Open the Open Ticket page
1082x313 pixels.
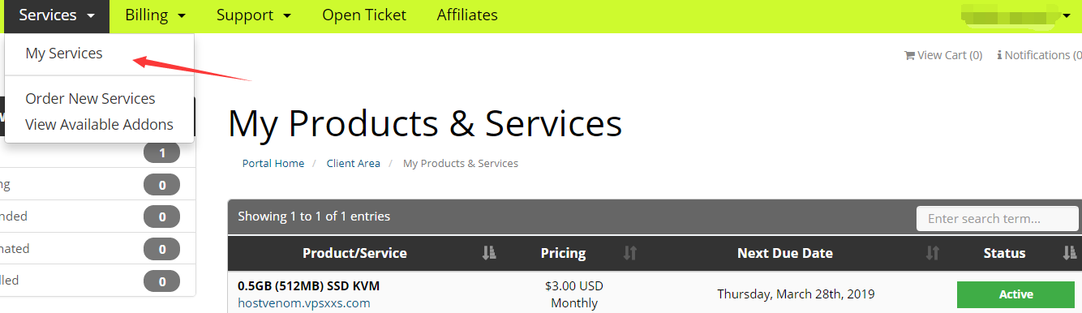364,15
